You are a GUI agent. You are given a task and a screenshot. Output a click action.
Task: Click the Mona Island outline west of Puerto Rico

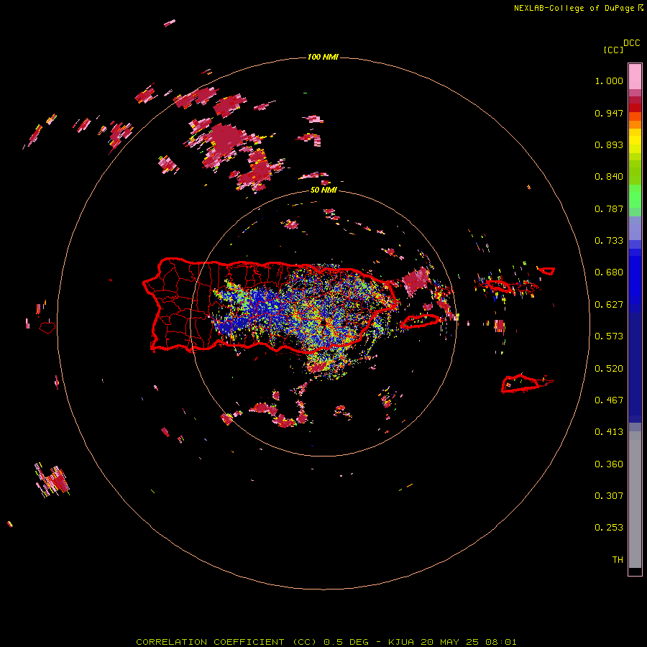coord(47,327)
